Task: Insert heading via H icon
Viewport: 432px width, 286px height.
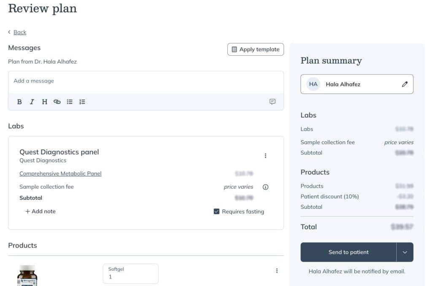Action: pyautogui.click(x=44, y=102)
